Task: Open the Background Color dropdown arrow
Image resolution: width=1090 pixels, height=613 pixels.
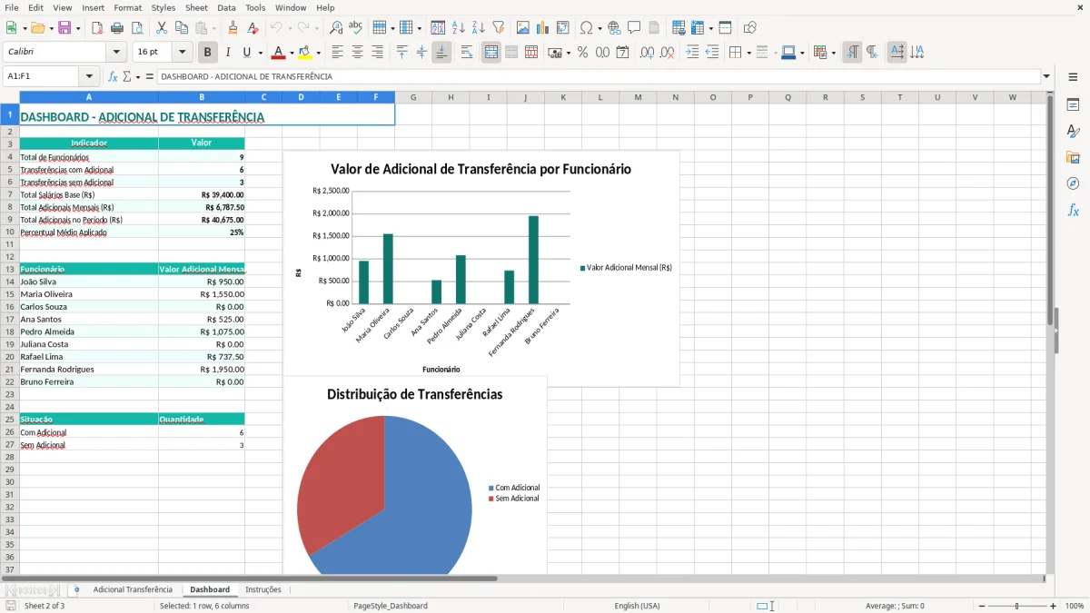Action: (319, 53)
